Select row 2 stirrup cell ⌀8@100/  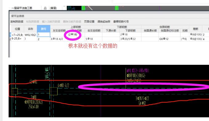click(x=195, y=39)
